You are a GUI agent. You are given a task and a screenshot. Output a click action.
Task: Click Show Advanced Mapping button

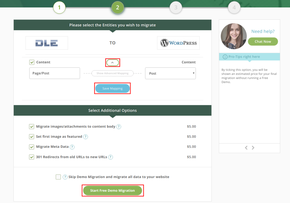click(x=112, y=73)
